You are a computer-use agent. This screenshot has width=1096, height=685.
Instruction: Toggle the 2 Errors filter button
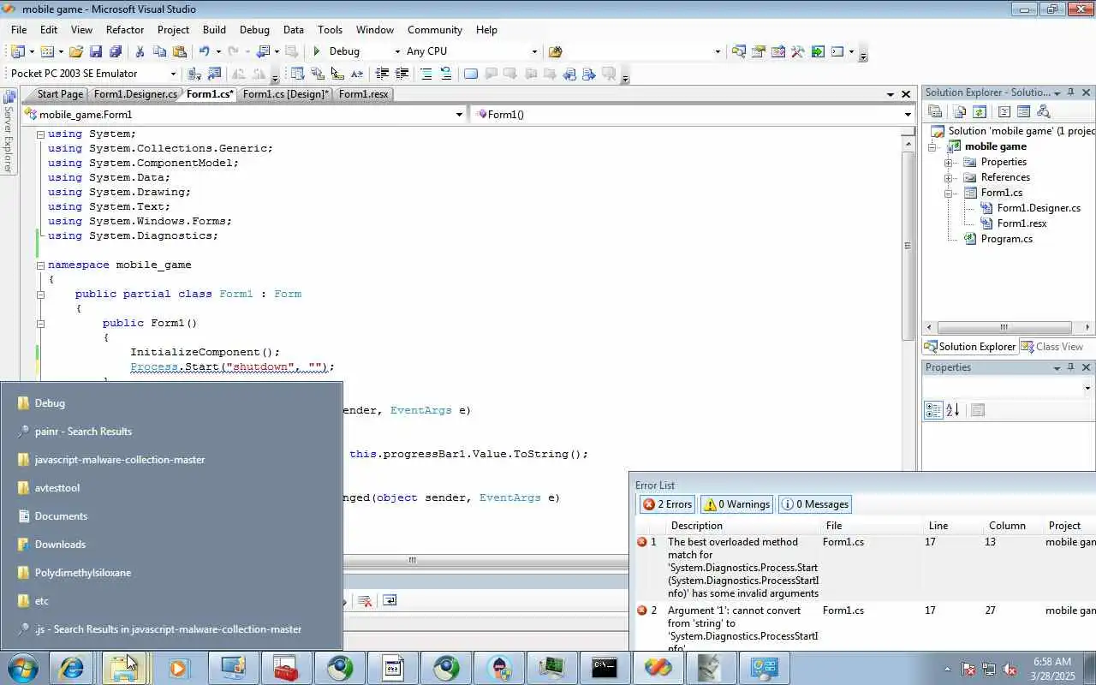[667, 504]
